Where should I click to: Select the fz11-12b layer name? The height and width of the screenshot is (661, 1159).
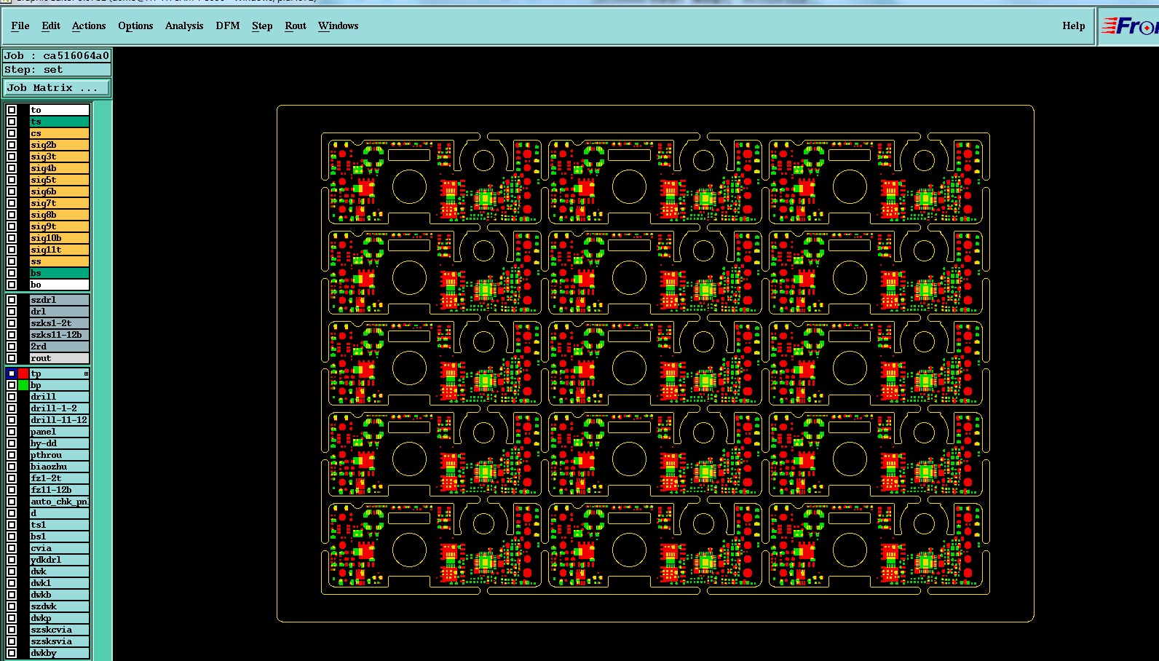click(59, 490)
